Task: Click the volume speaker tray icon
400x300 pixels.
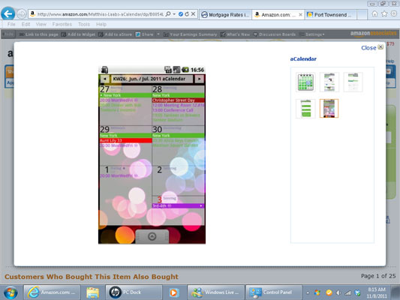Action: point(338,292)
